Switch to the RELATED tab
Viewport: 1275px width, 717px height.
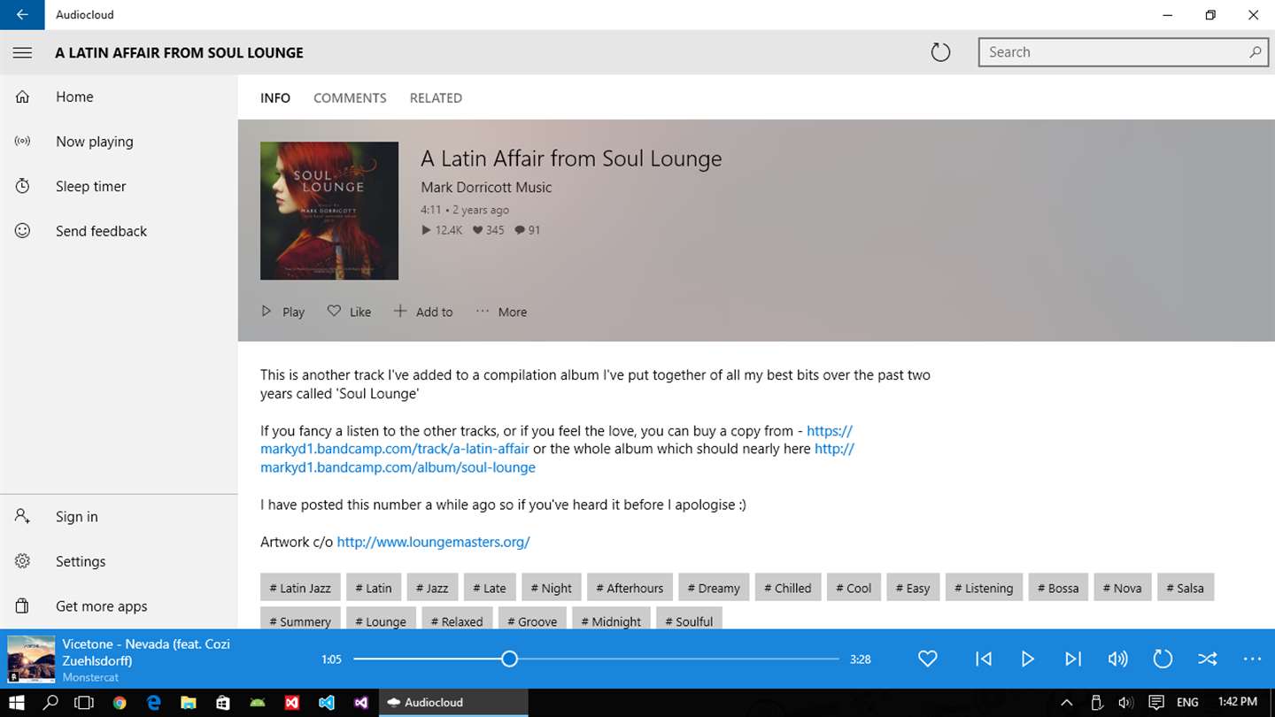pyautogui.click(x=436, y=98)
